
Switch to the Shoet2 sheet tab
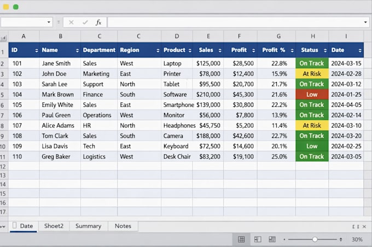[54, 226]
